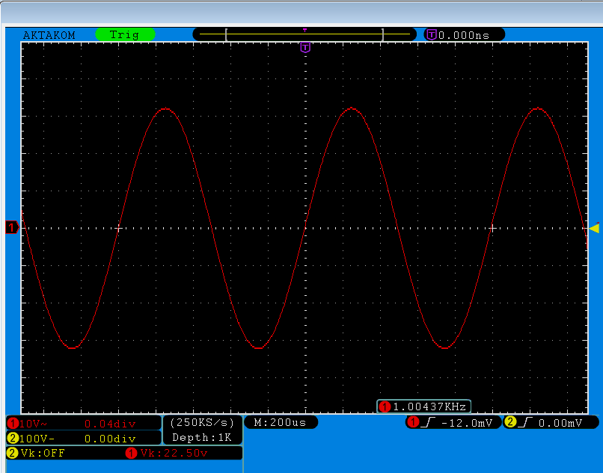
Task: Click the channel 1 Vk:22.50v measurement
Action: tap(174, 453)
